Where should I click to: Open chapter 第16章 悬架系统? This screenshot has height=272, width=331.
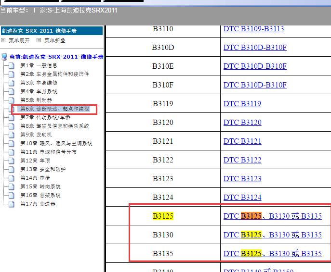point(40,195)
